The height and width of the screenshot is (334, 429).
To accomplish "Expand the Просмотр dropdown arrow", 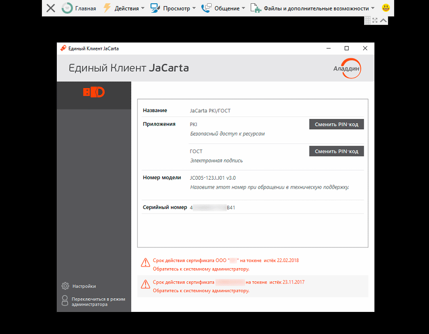I will click(x=194, y=8).
